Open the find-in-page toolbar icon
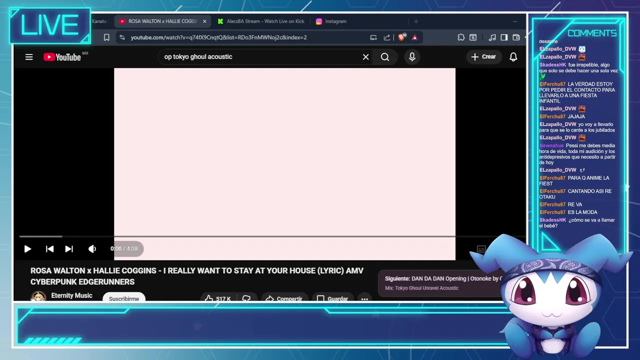This screenshot has width=640, height=360. pos(473,37)
